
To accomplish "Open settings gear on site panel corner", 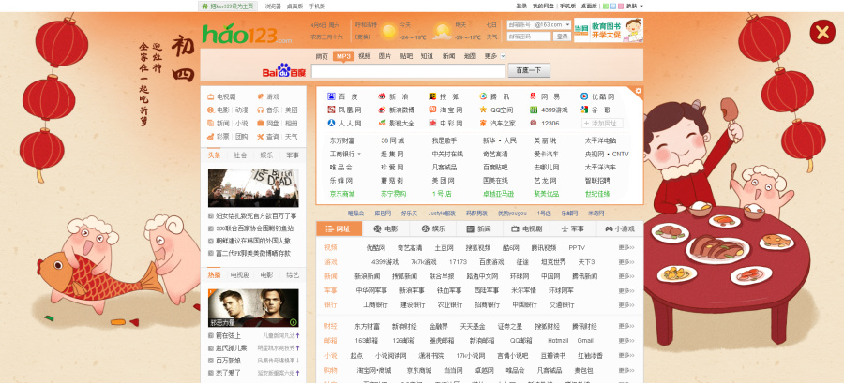I will click(639, 91).
